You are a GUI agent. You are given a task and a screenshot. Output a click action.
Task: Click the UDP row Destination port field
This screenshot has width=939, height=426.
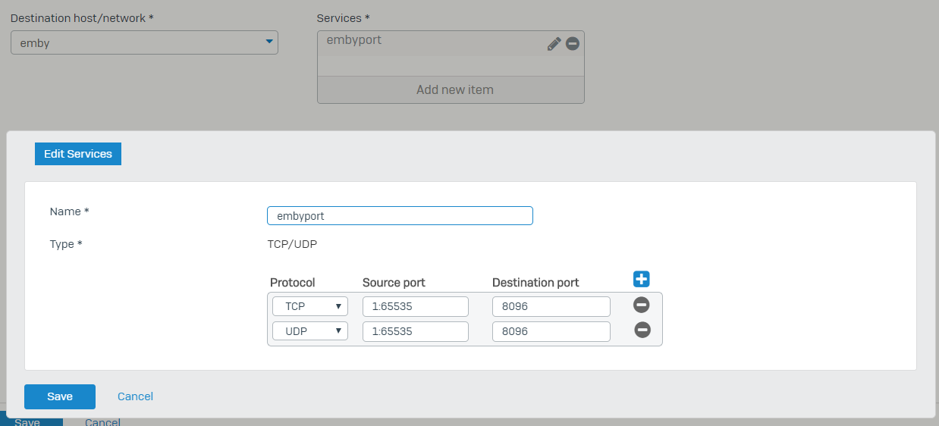point(551,331)
